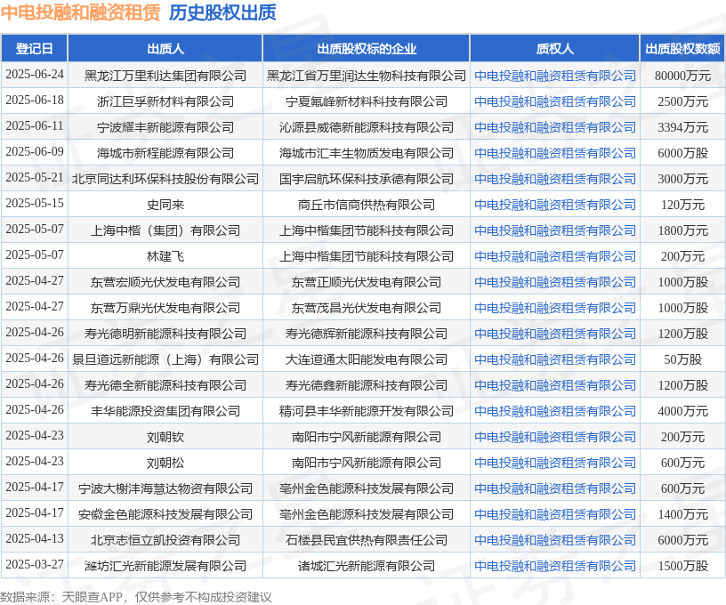Image resolution: width=726 pixels, height=605 pixels.
Task: Open 质权人 link in 东营宏顺光伏发电 row
Action: click(x=554, y=282)
